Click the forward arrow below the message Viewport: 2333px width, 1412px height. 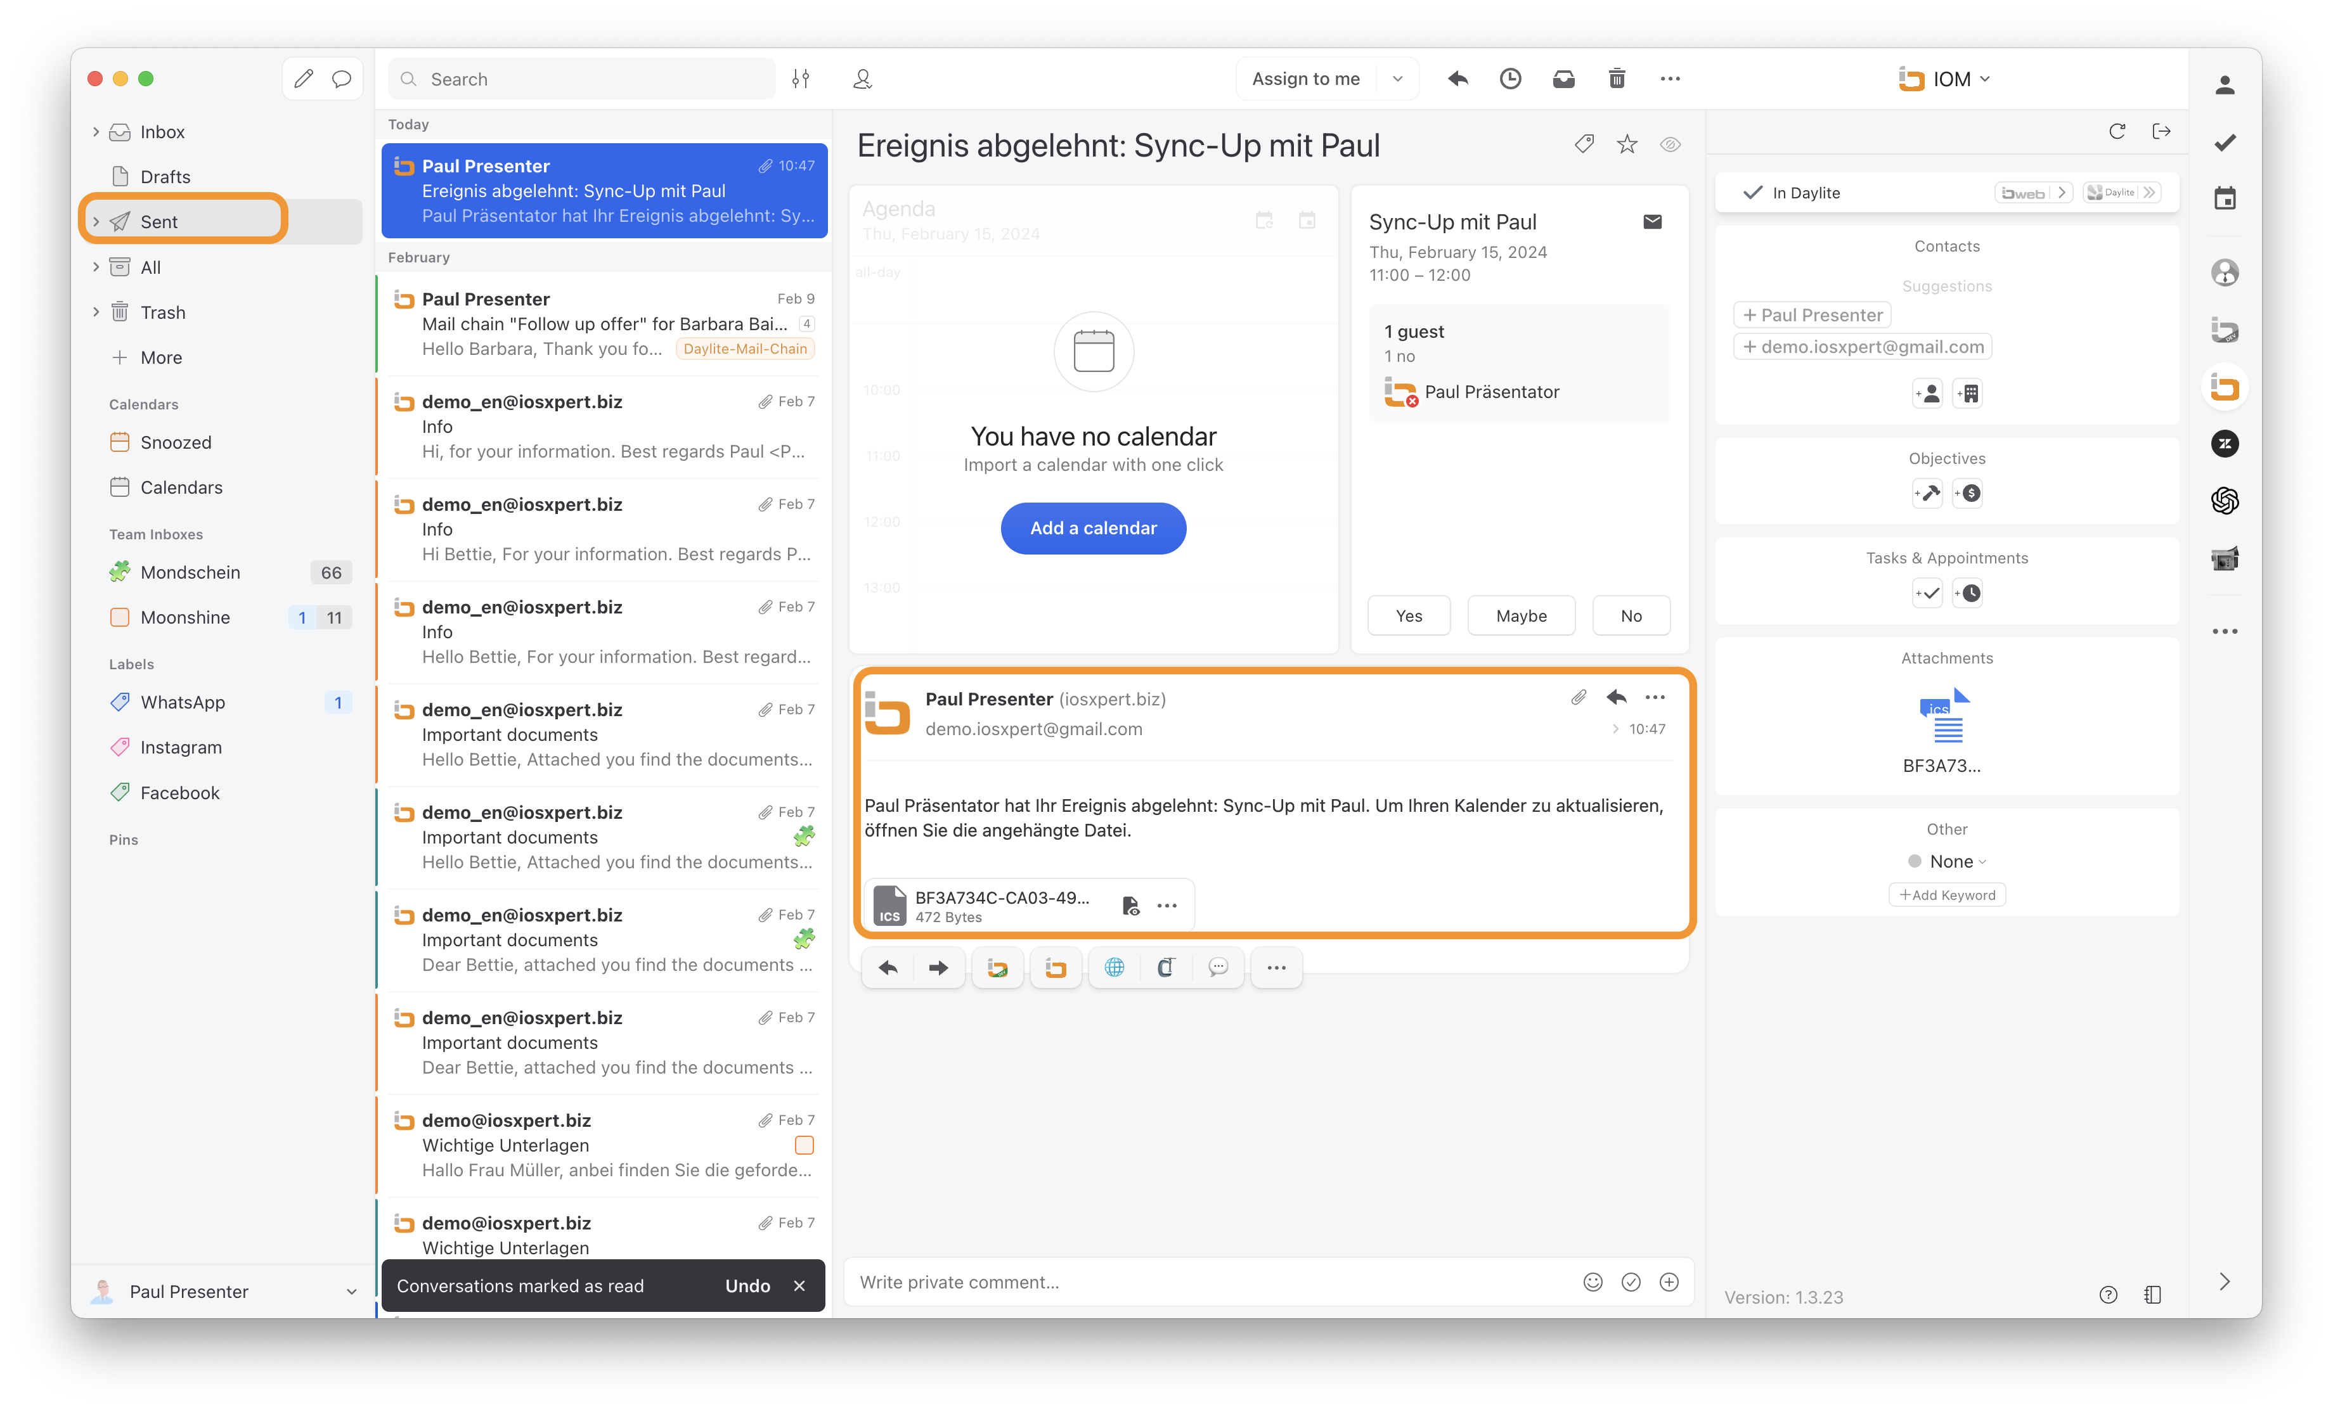(938, 967)
